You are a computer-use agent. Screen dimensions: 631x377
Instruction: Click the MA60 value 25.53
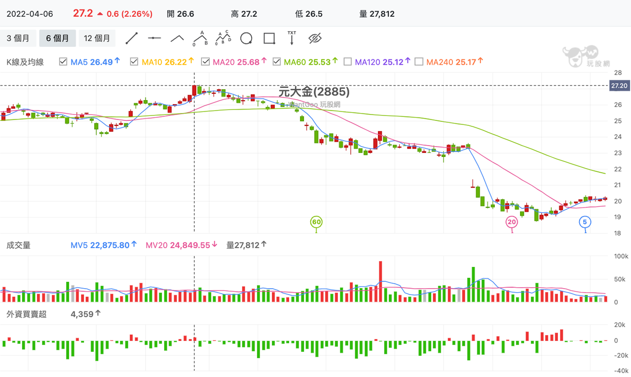point(320,62)
